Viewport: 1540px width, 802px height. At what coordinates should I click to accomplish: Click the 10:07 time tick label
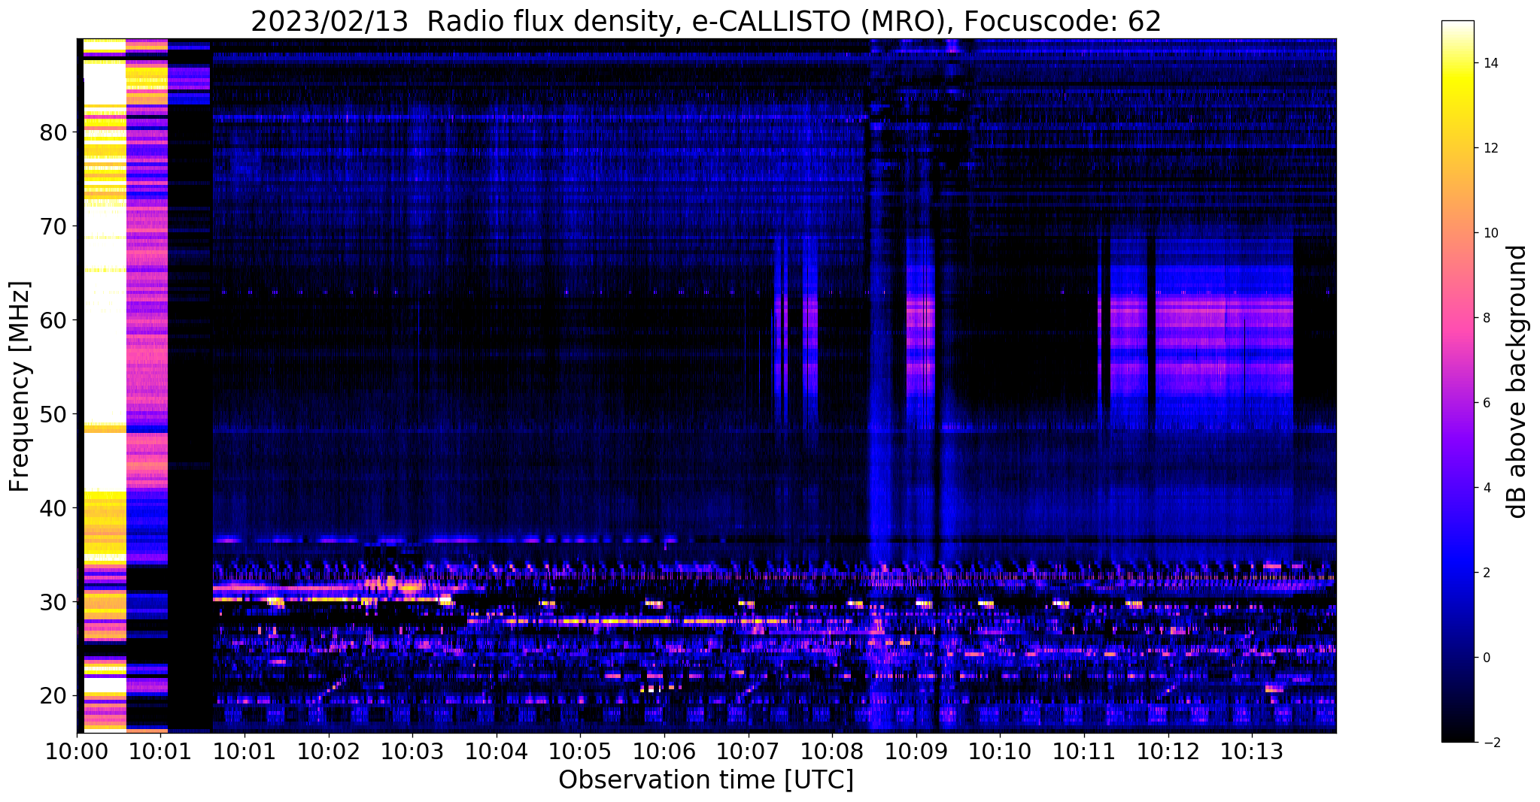click(x=748, y=751)
